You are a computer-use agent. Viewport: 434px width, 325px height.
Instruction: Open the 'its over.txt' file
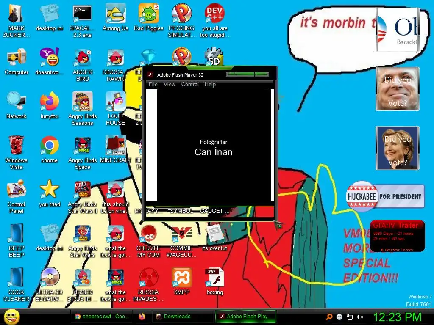point(214,237)
